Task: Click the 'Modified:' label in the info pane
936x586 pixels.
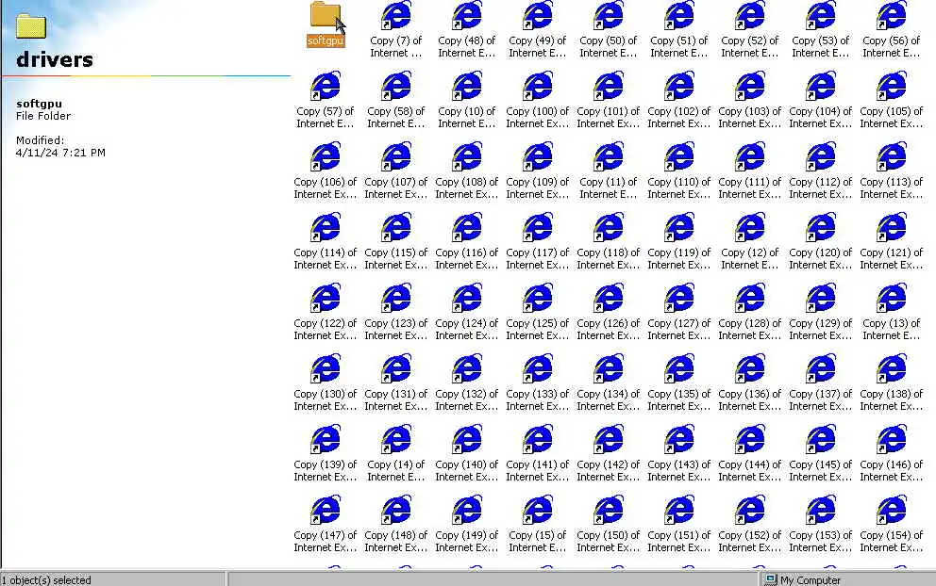Action: tap(40, 140)
